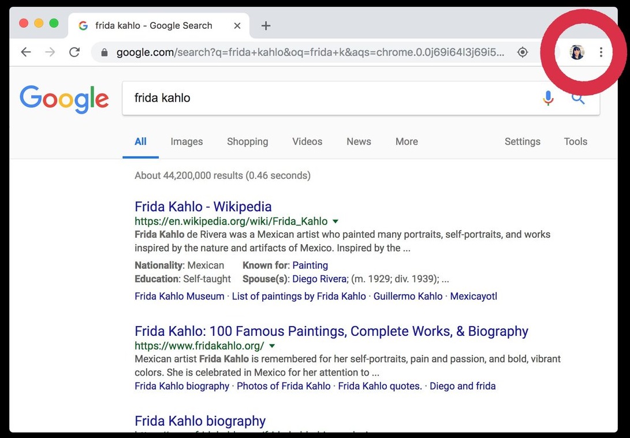Open search Settings menu

[x=523, y=142]
